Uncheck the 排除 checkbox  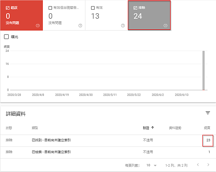point(135,8)
